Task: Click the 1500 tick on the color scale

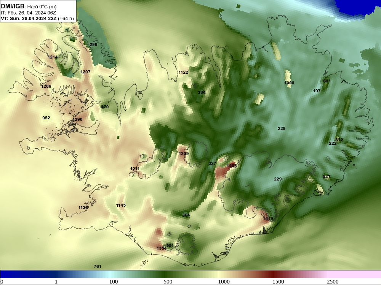Action: pos(278,282)
